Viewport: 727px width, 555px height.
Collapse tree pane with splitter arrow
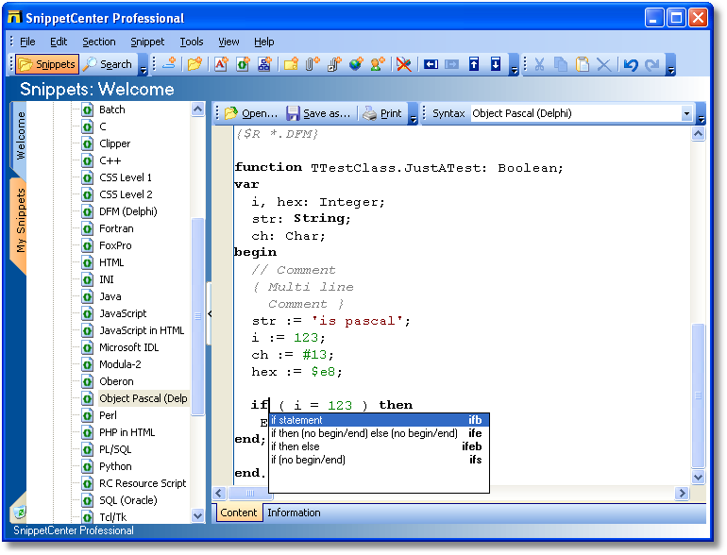(209, 314)
